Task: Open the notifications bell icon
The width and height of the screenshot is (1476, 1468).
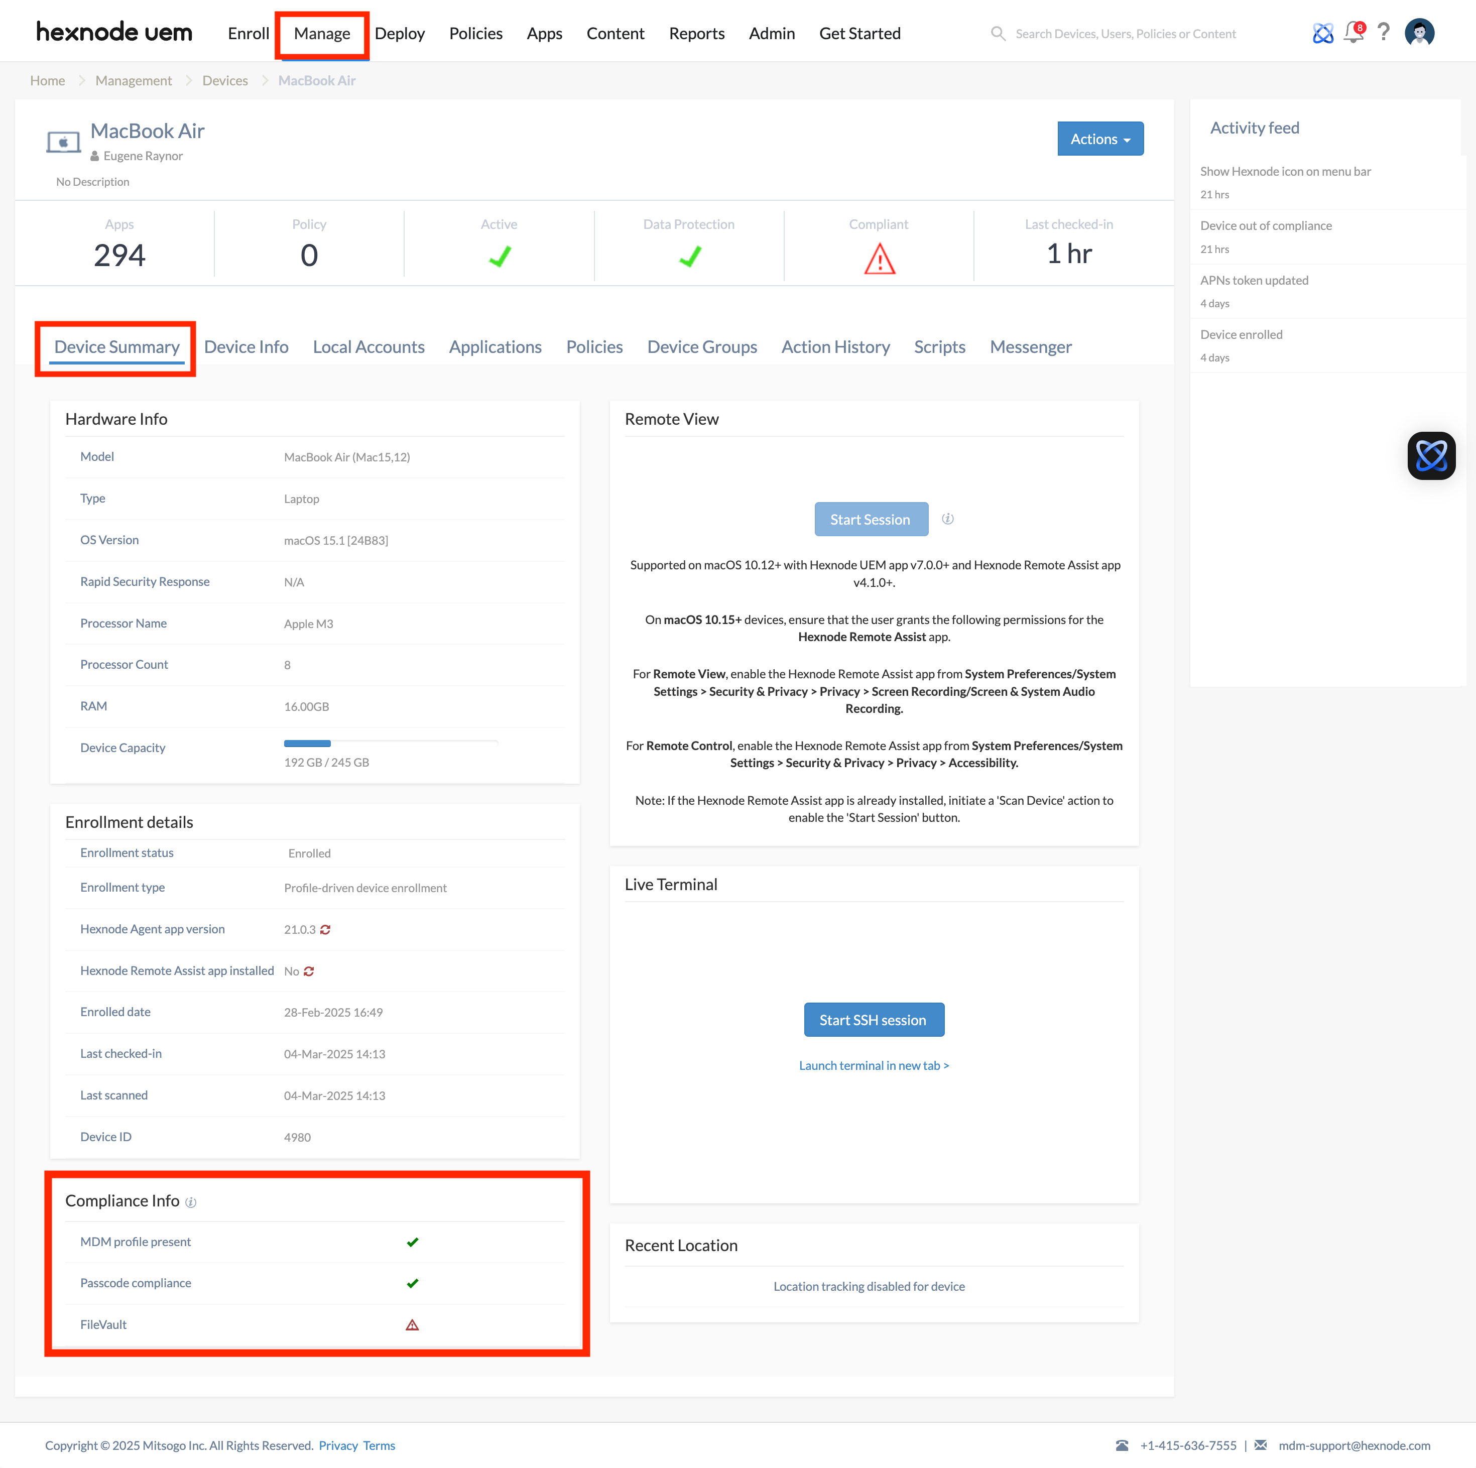Action: click(x=1354, y=32)
